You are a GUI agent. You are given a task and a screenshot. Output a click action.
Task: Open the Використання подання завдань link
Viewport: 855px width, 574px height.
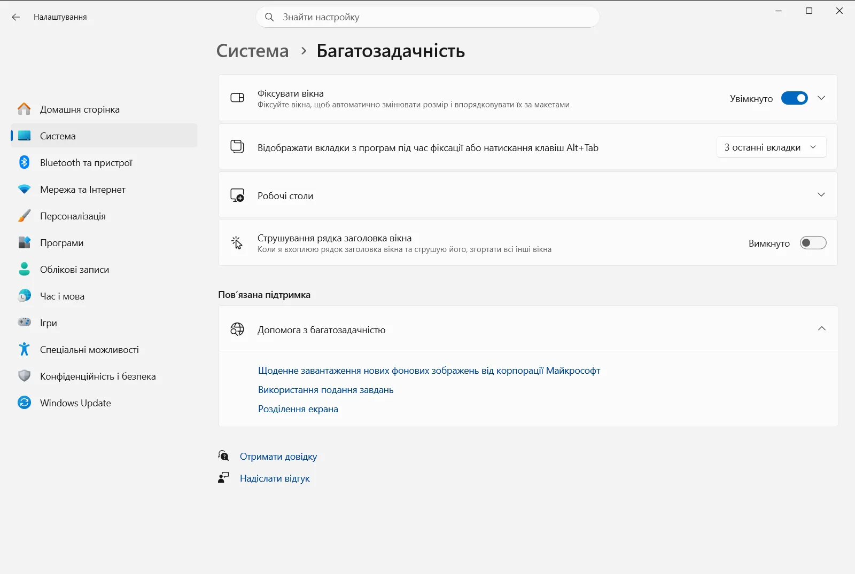325,390
